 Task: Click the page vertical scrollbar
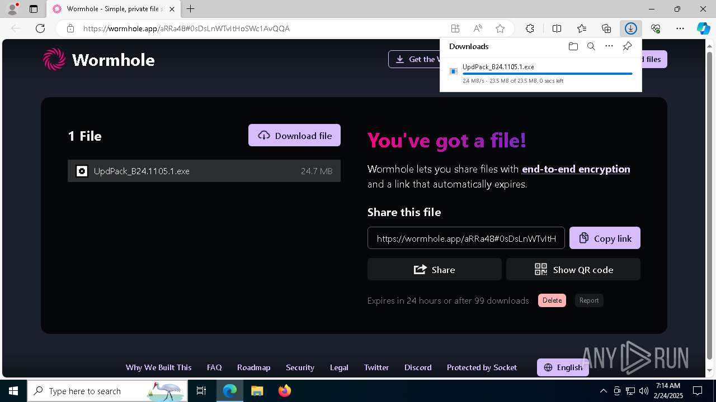click(710, 207)
